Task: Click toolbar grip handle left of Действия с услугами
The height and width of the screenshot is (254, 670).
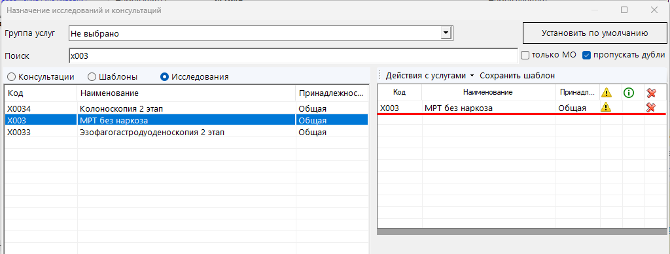Action: point(379,76)
